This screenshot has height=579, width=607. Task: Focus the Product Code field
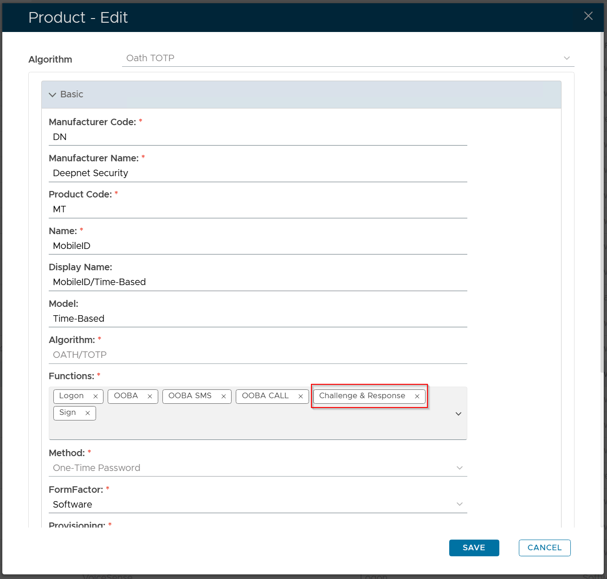258,210
